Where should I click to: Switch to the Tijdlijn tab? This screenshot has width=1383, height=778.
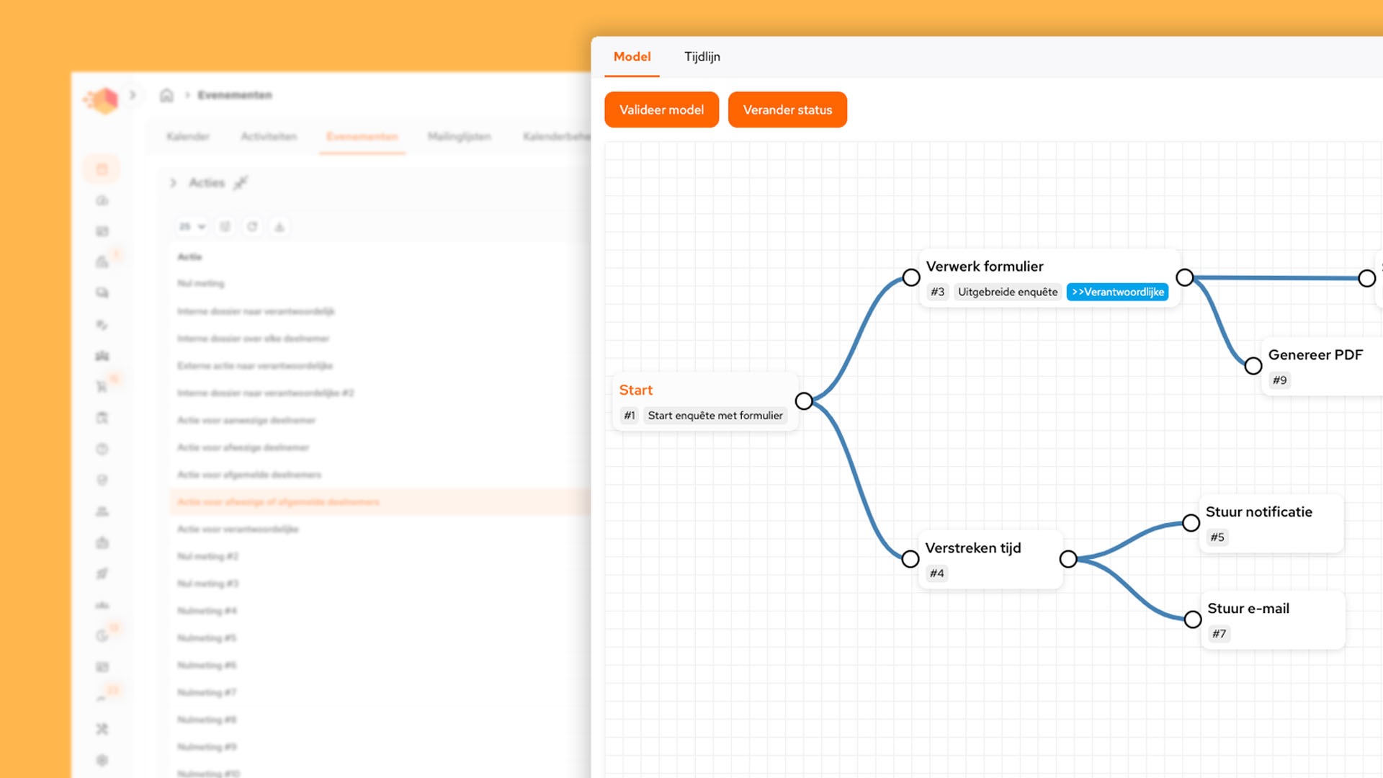[702, 57]
